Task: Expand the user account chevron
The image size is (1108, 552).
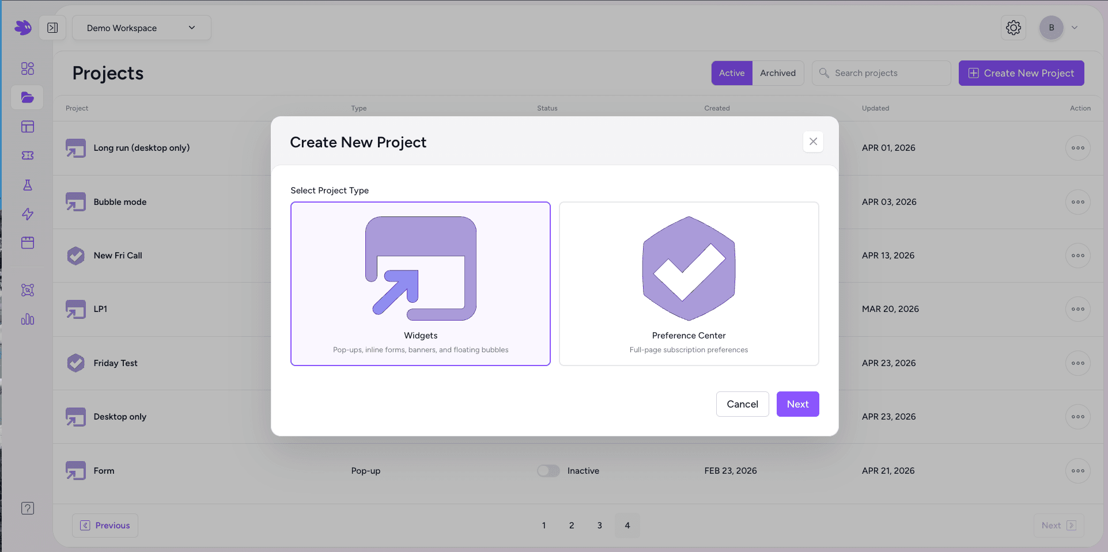Action: (x=1075, y=28)
